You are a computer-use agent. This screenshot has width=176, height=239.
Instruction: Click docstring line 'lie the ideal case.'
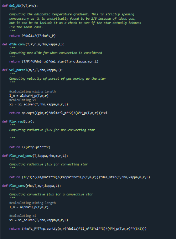pyautogui.click(x=26, y=27)
